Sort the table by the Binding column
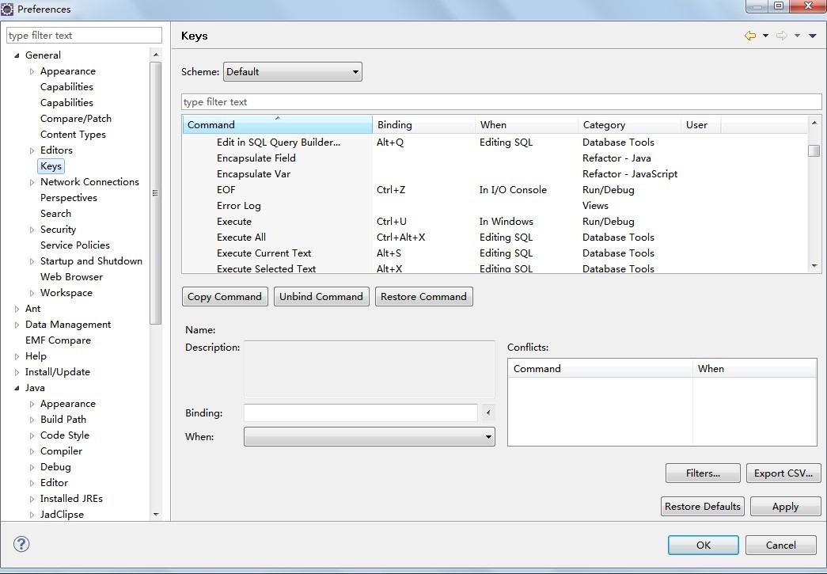This screenshot has height=574, width=827. tap(423, 125)
